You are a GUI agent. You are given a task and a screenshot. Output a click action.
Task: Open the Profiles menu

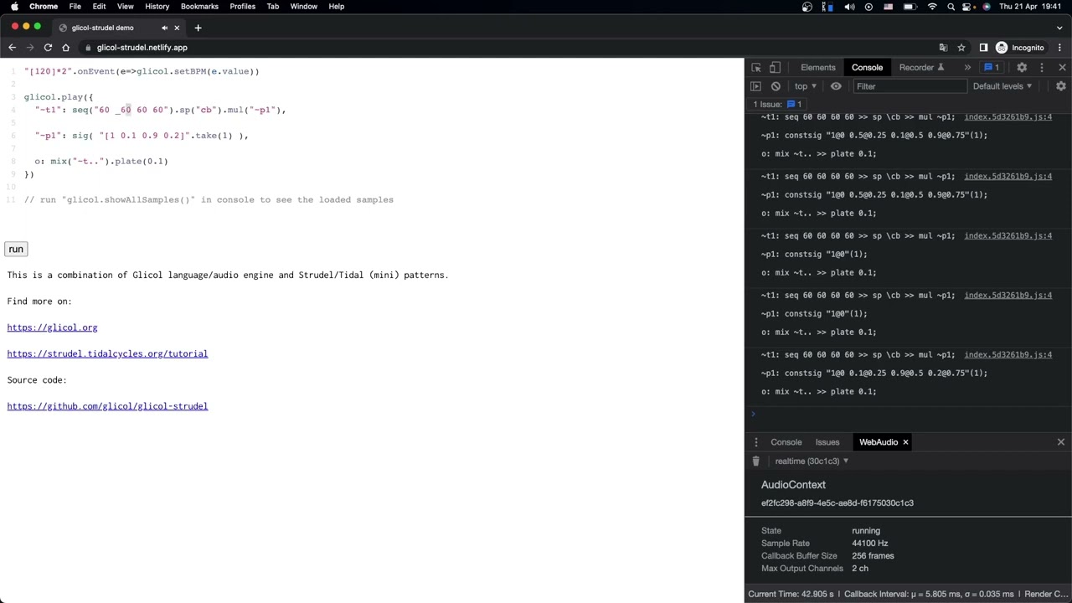pyautogui.click(x=242, y=7)
